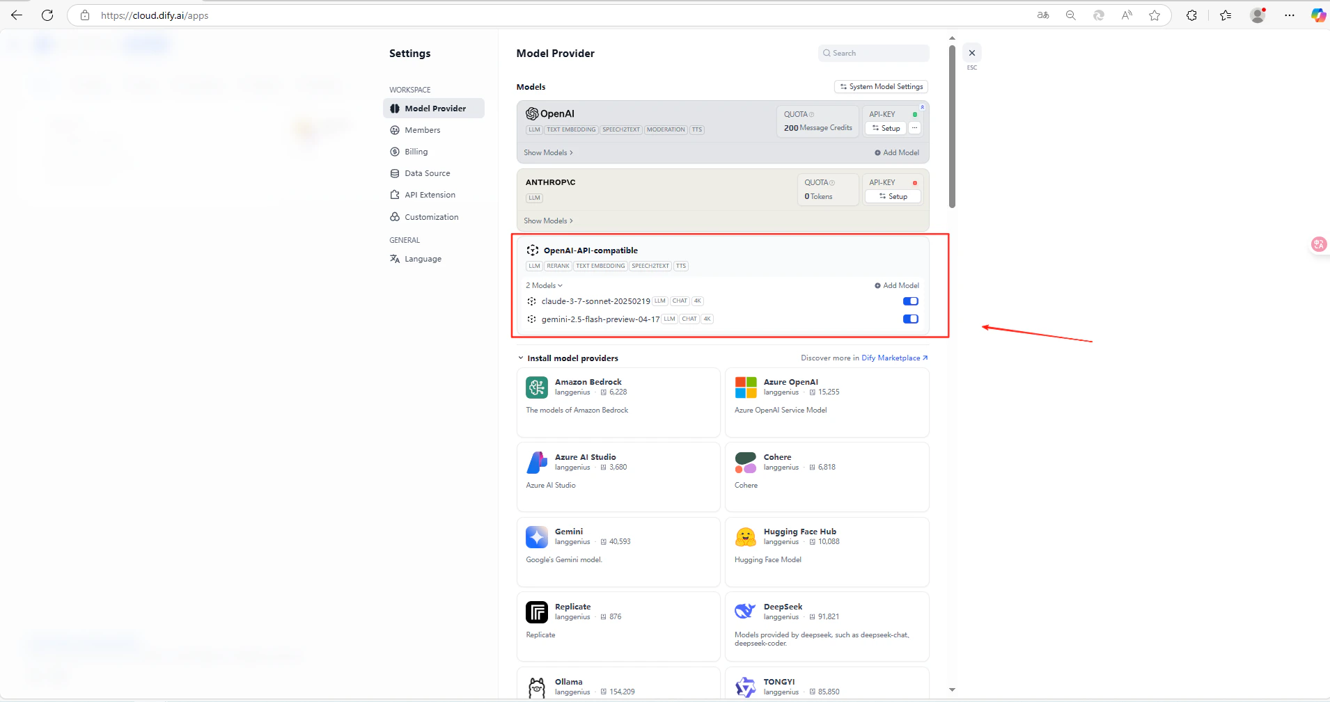Expand Show Models under OpenAI

click(548, 152)
